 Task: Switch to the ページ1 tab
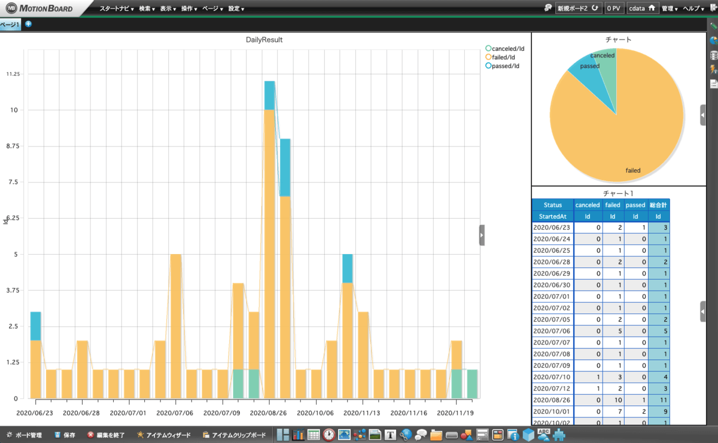(x=10, y=25)
